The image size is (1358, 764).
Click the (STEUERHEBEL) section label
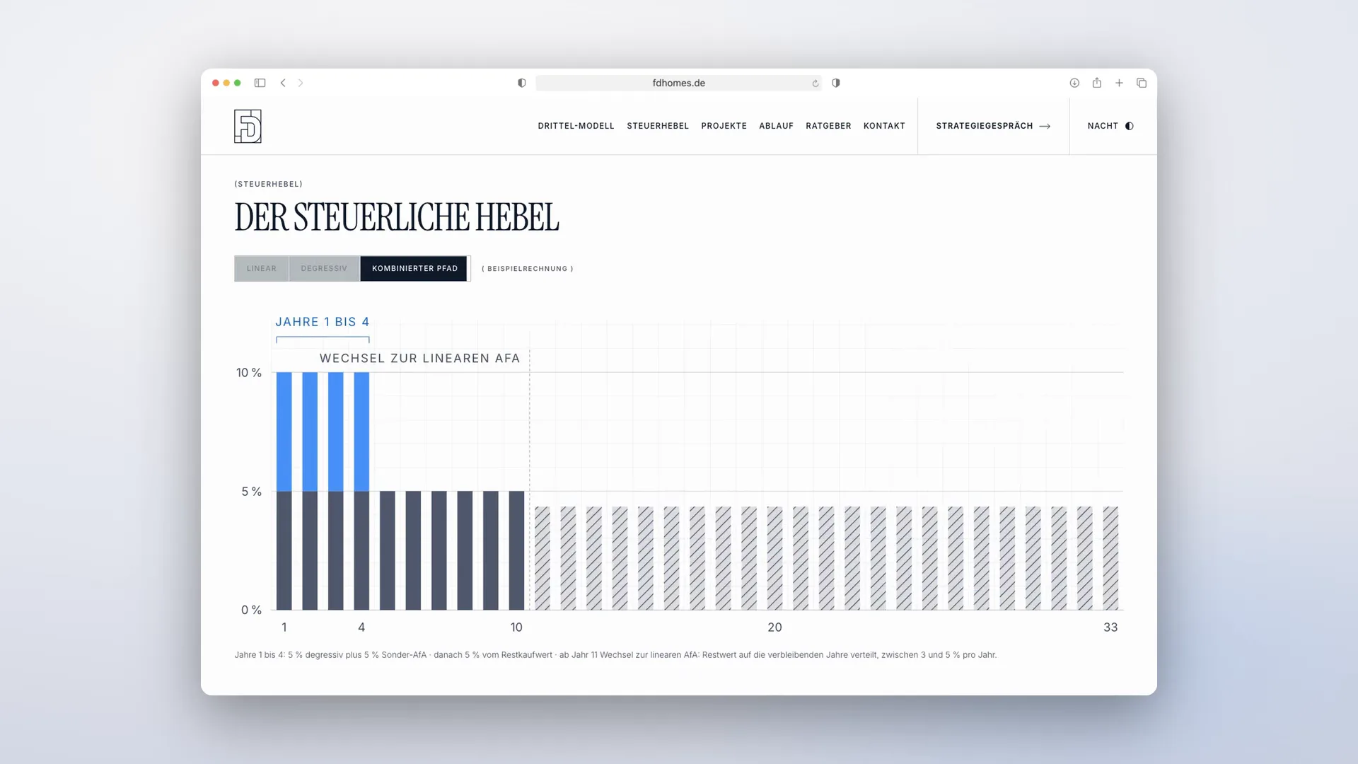point(269,184)
